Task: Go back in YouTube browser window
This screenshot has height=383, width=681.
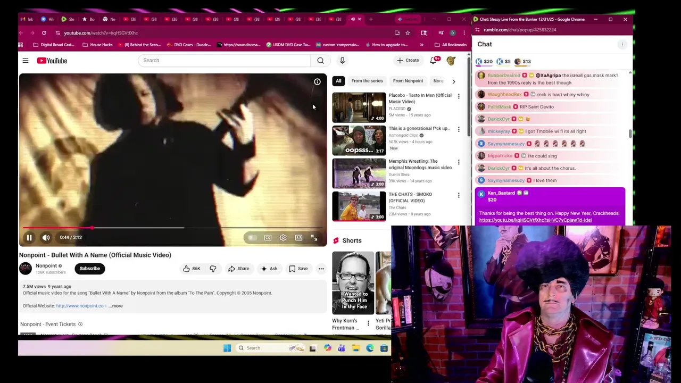Action: click(21, 33)
